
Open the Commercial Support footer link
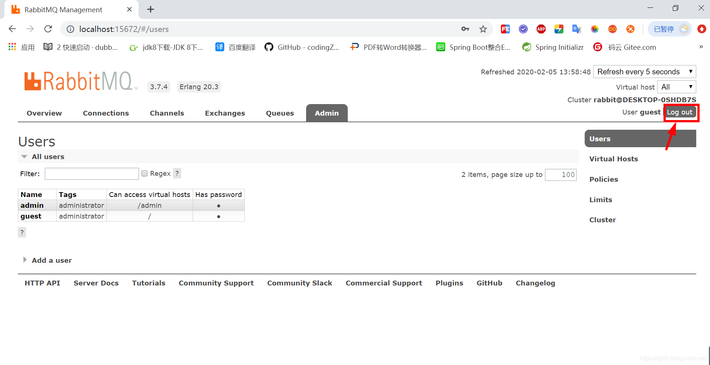coord(384,283)
